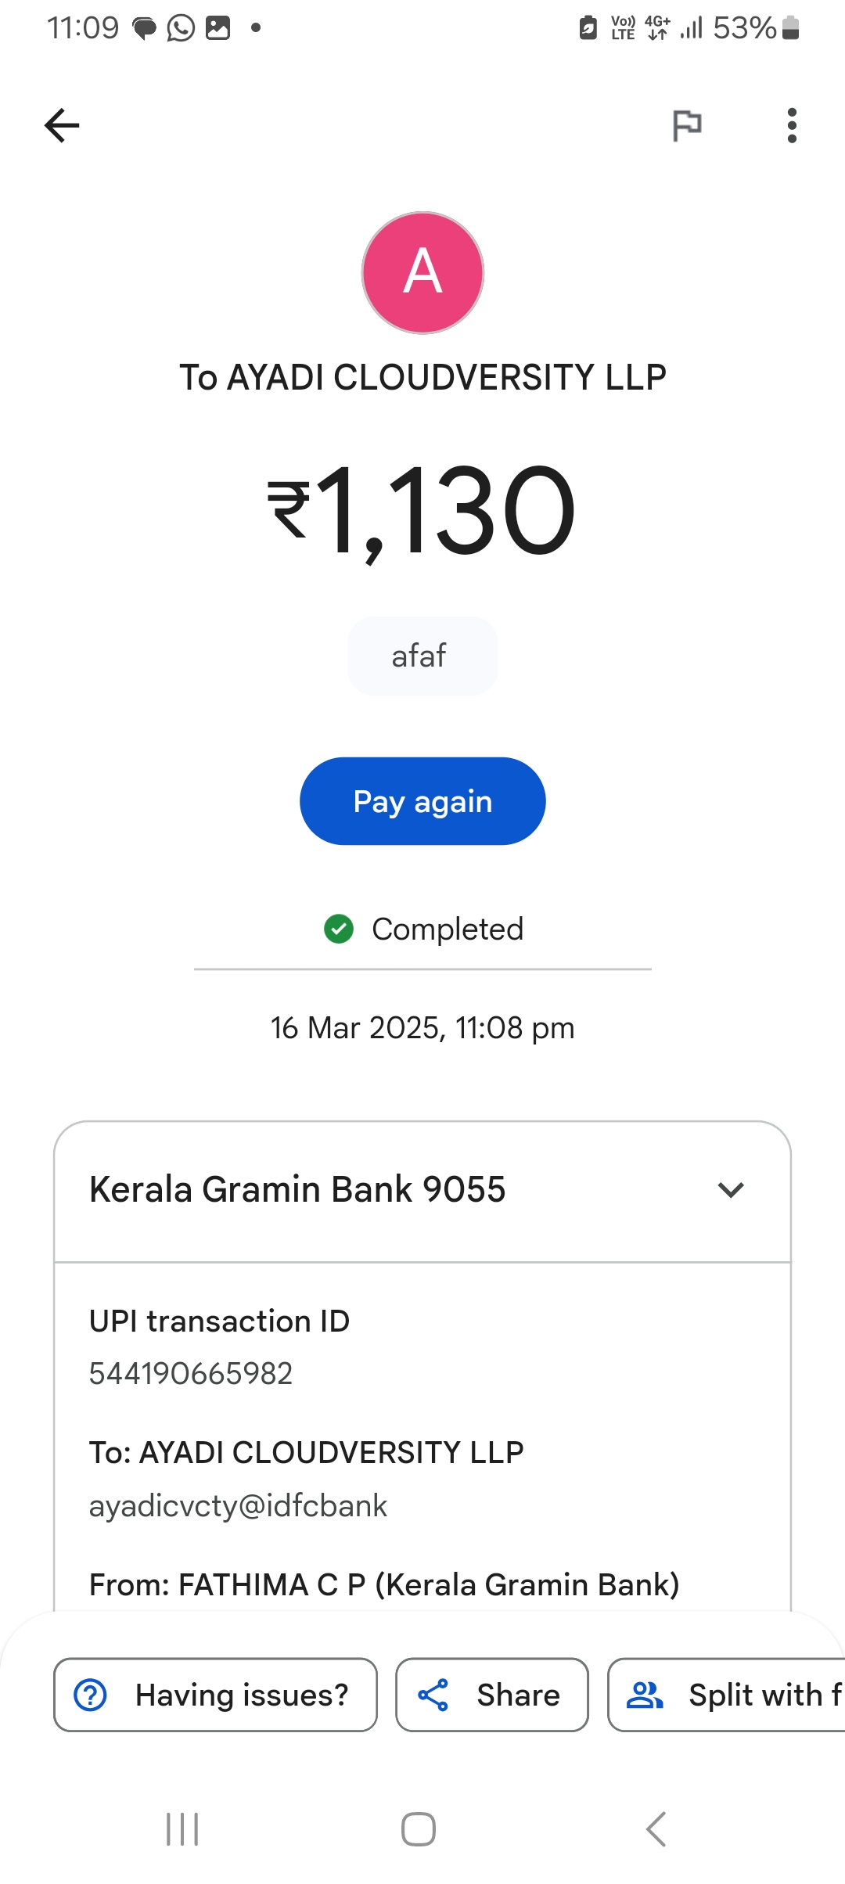The height and width of the screenshot is (1884, 845).
Task: Tap the Share button
Action: (x=491, y=1695)
